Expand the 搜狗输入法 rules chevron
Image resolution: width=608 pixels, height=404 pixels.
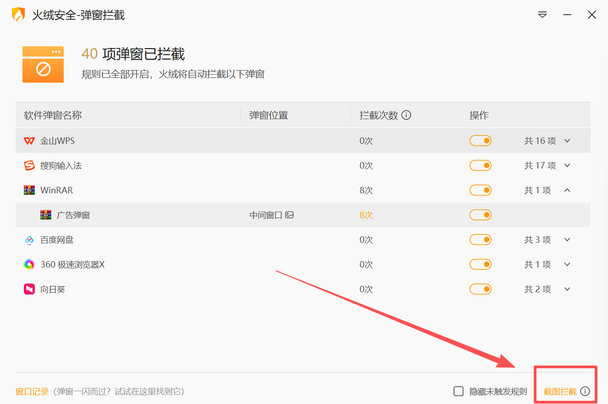[568, 165]
